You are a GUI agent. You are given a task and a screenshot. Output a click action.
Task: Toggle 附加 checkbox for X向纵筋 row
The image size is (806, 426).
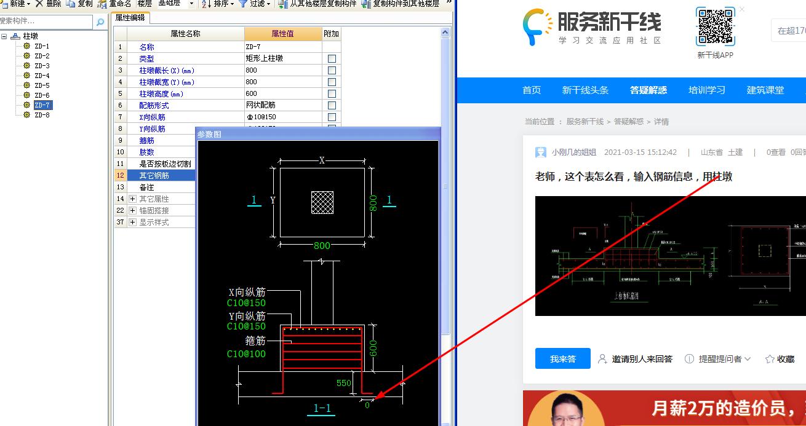[x=332, y=117]
